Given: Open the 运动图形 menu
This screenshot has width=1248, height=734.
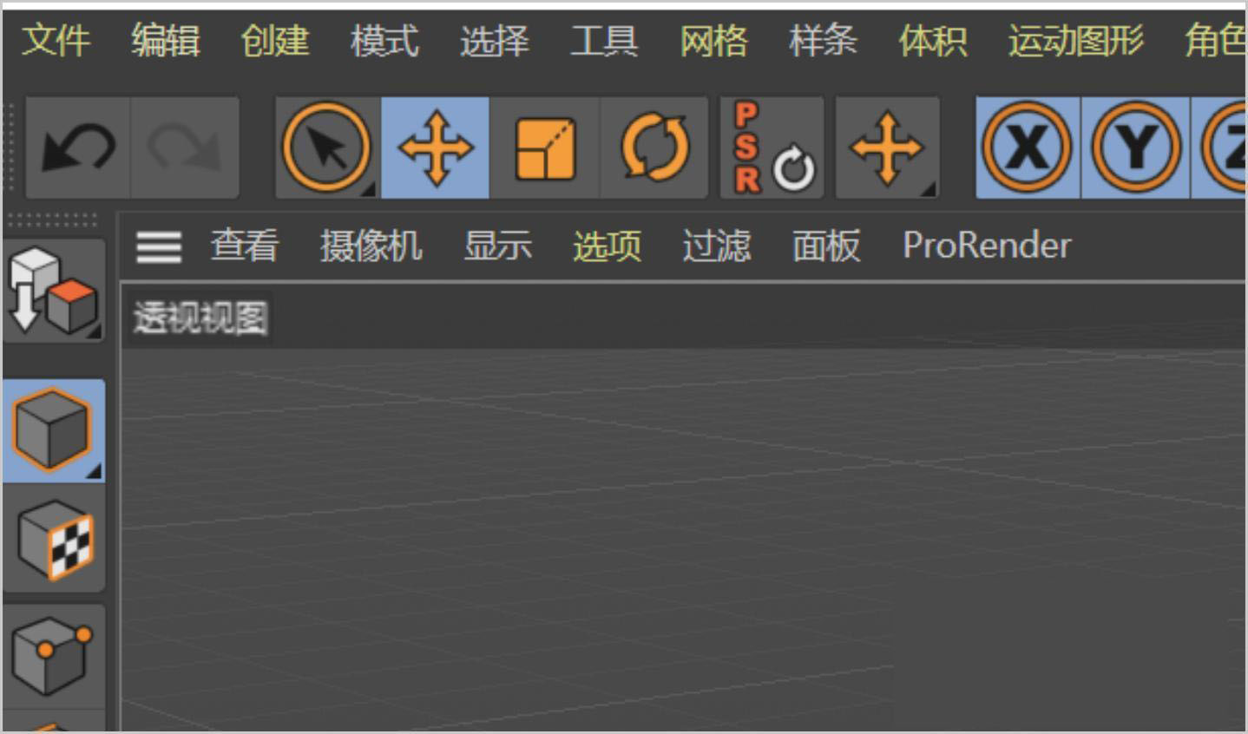Looking at the screenshot, I should (1076, 40).
